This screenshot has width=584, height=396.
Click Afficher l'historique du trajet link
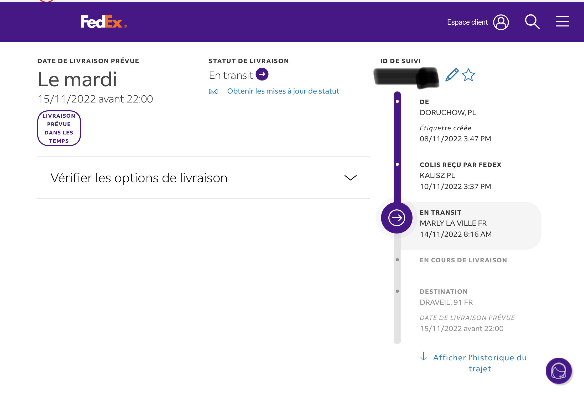coord(480,363)
